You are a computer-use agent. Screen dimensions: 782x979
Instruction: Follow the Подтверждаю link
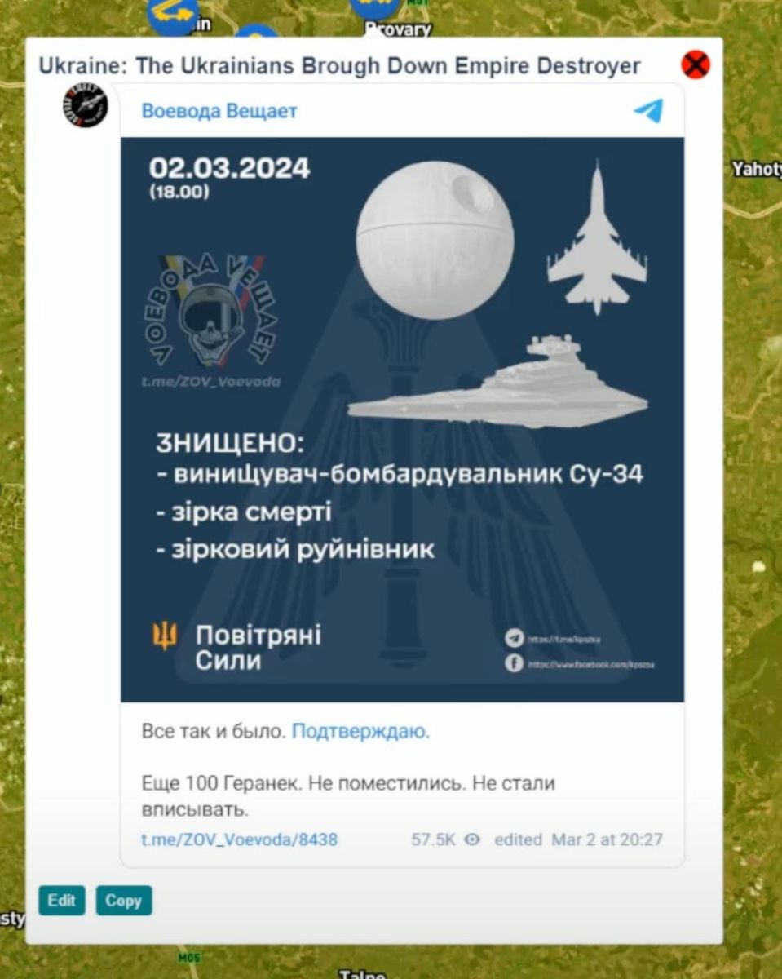pos(360,731)
